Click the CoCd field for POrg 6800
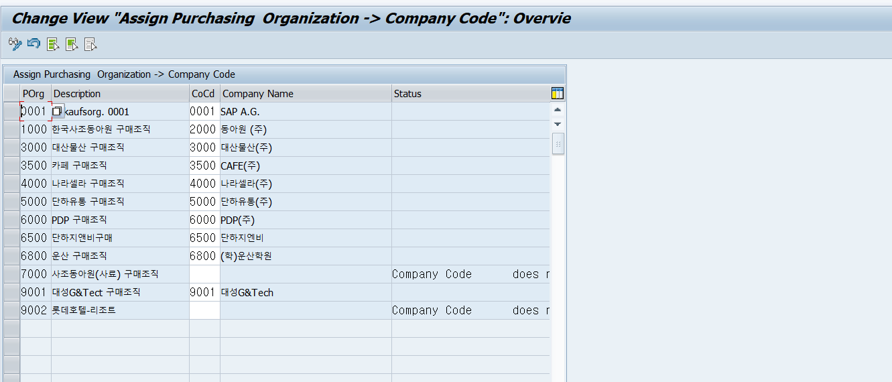This screenshot has width=892, height=382. coord(204,256)
